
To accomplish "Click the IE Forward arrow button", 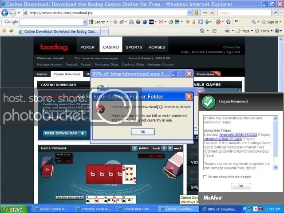I will click(x=12, y=13).
